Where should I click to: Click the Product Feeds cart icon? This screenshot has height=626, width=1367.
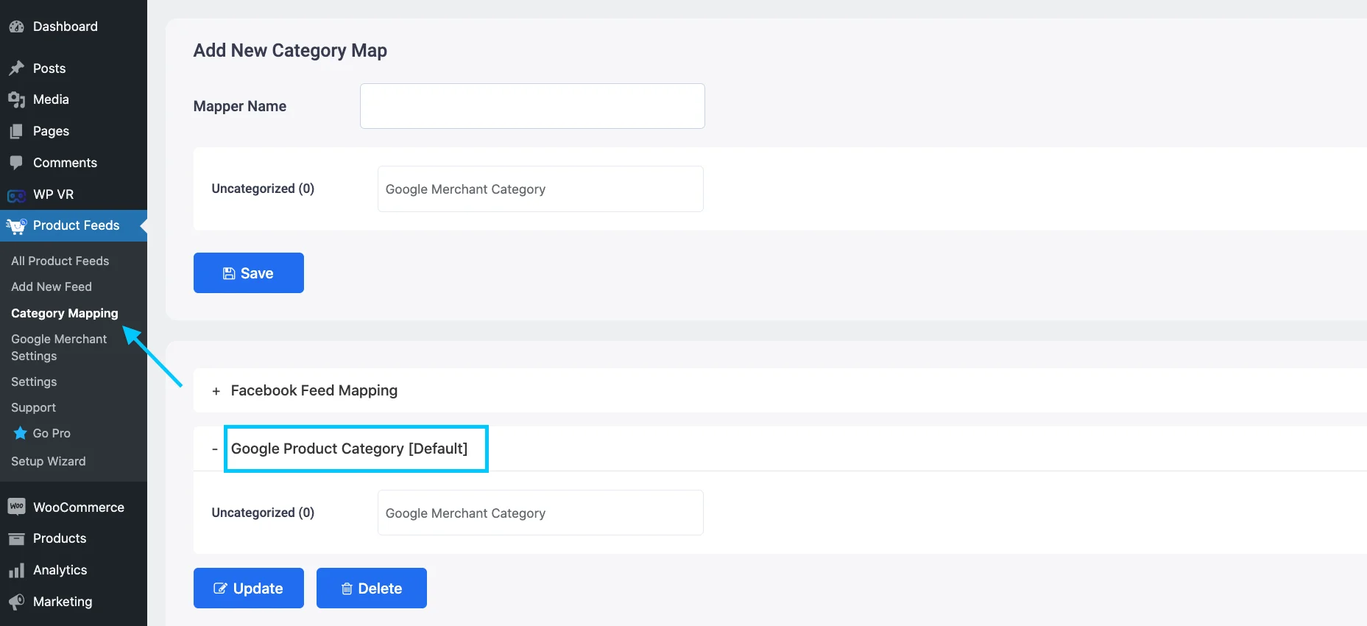click(16, 226)
